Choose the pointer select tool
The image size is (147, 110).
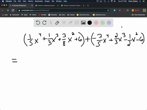tap(51, 23)
